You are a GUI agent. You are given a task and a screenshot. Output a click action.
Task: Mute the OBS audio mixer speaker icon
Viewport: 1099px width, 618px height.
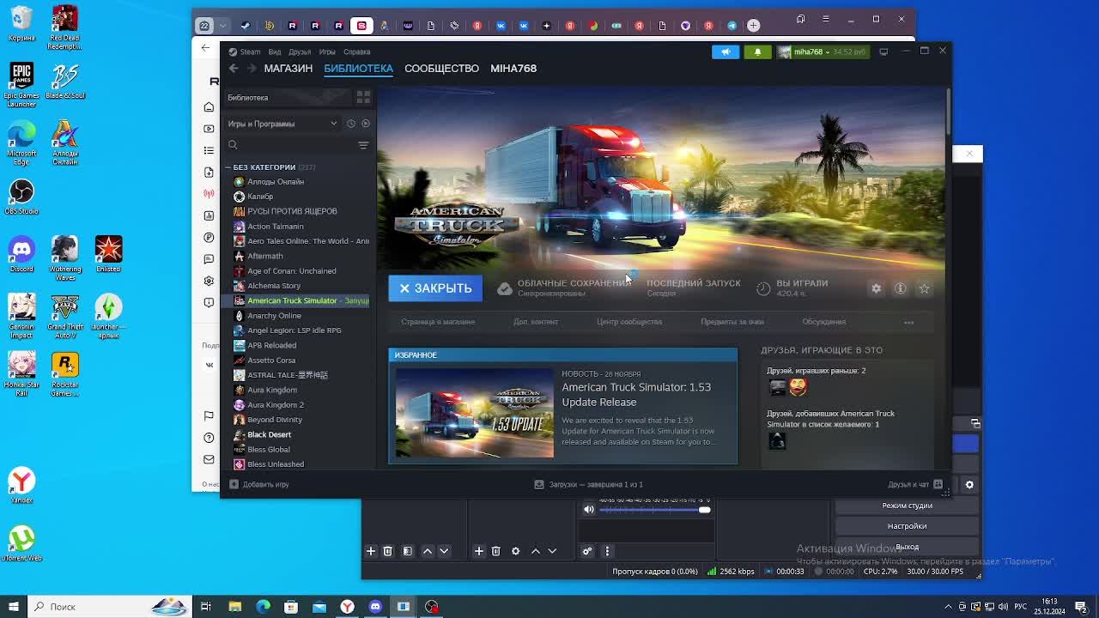pos(588,510)
